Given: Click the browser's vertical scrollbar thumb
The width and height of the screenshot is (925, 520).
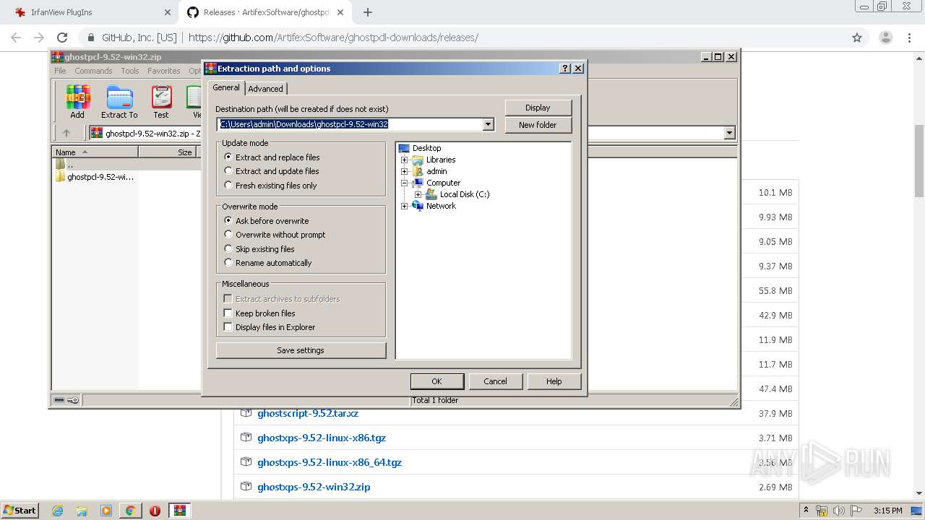Looking at the screenshot, I should (x=918, y=160).
